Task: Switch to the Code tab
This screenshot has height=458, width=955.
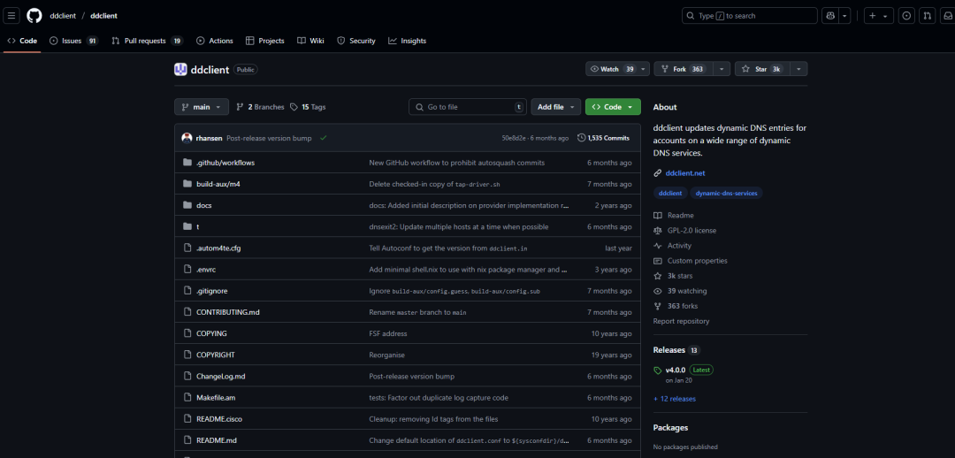Action: [22, 41]
